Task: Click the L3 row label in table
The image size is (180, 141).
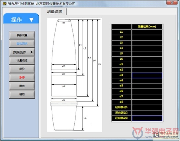Action: [121, 43]
